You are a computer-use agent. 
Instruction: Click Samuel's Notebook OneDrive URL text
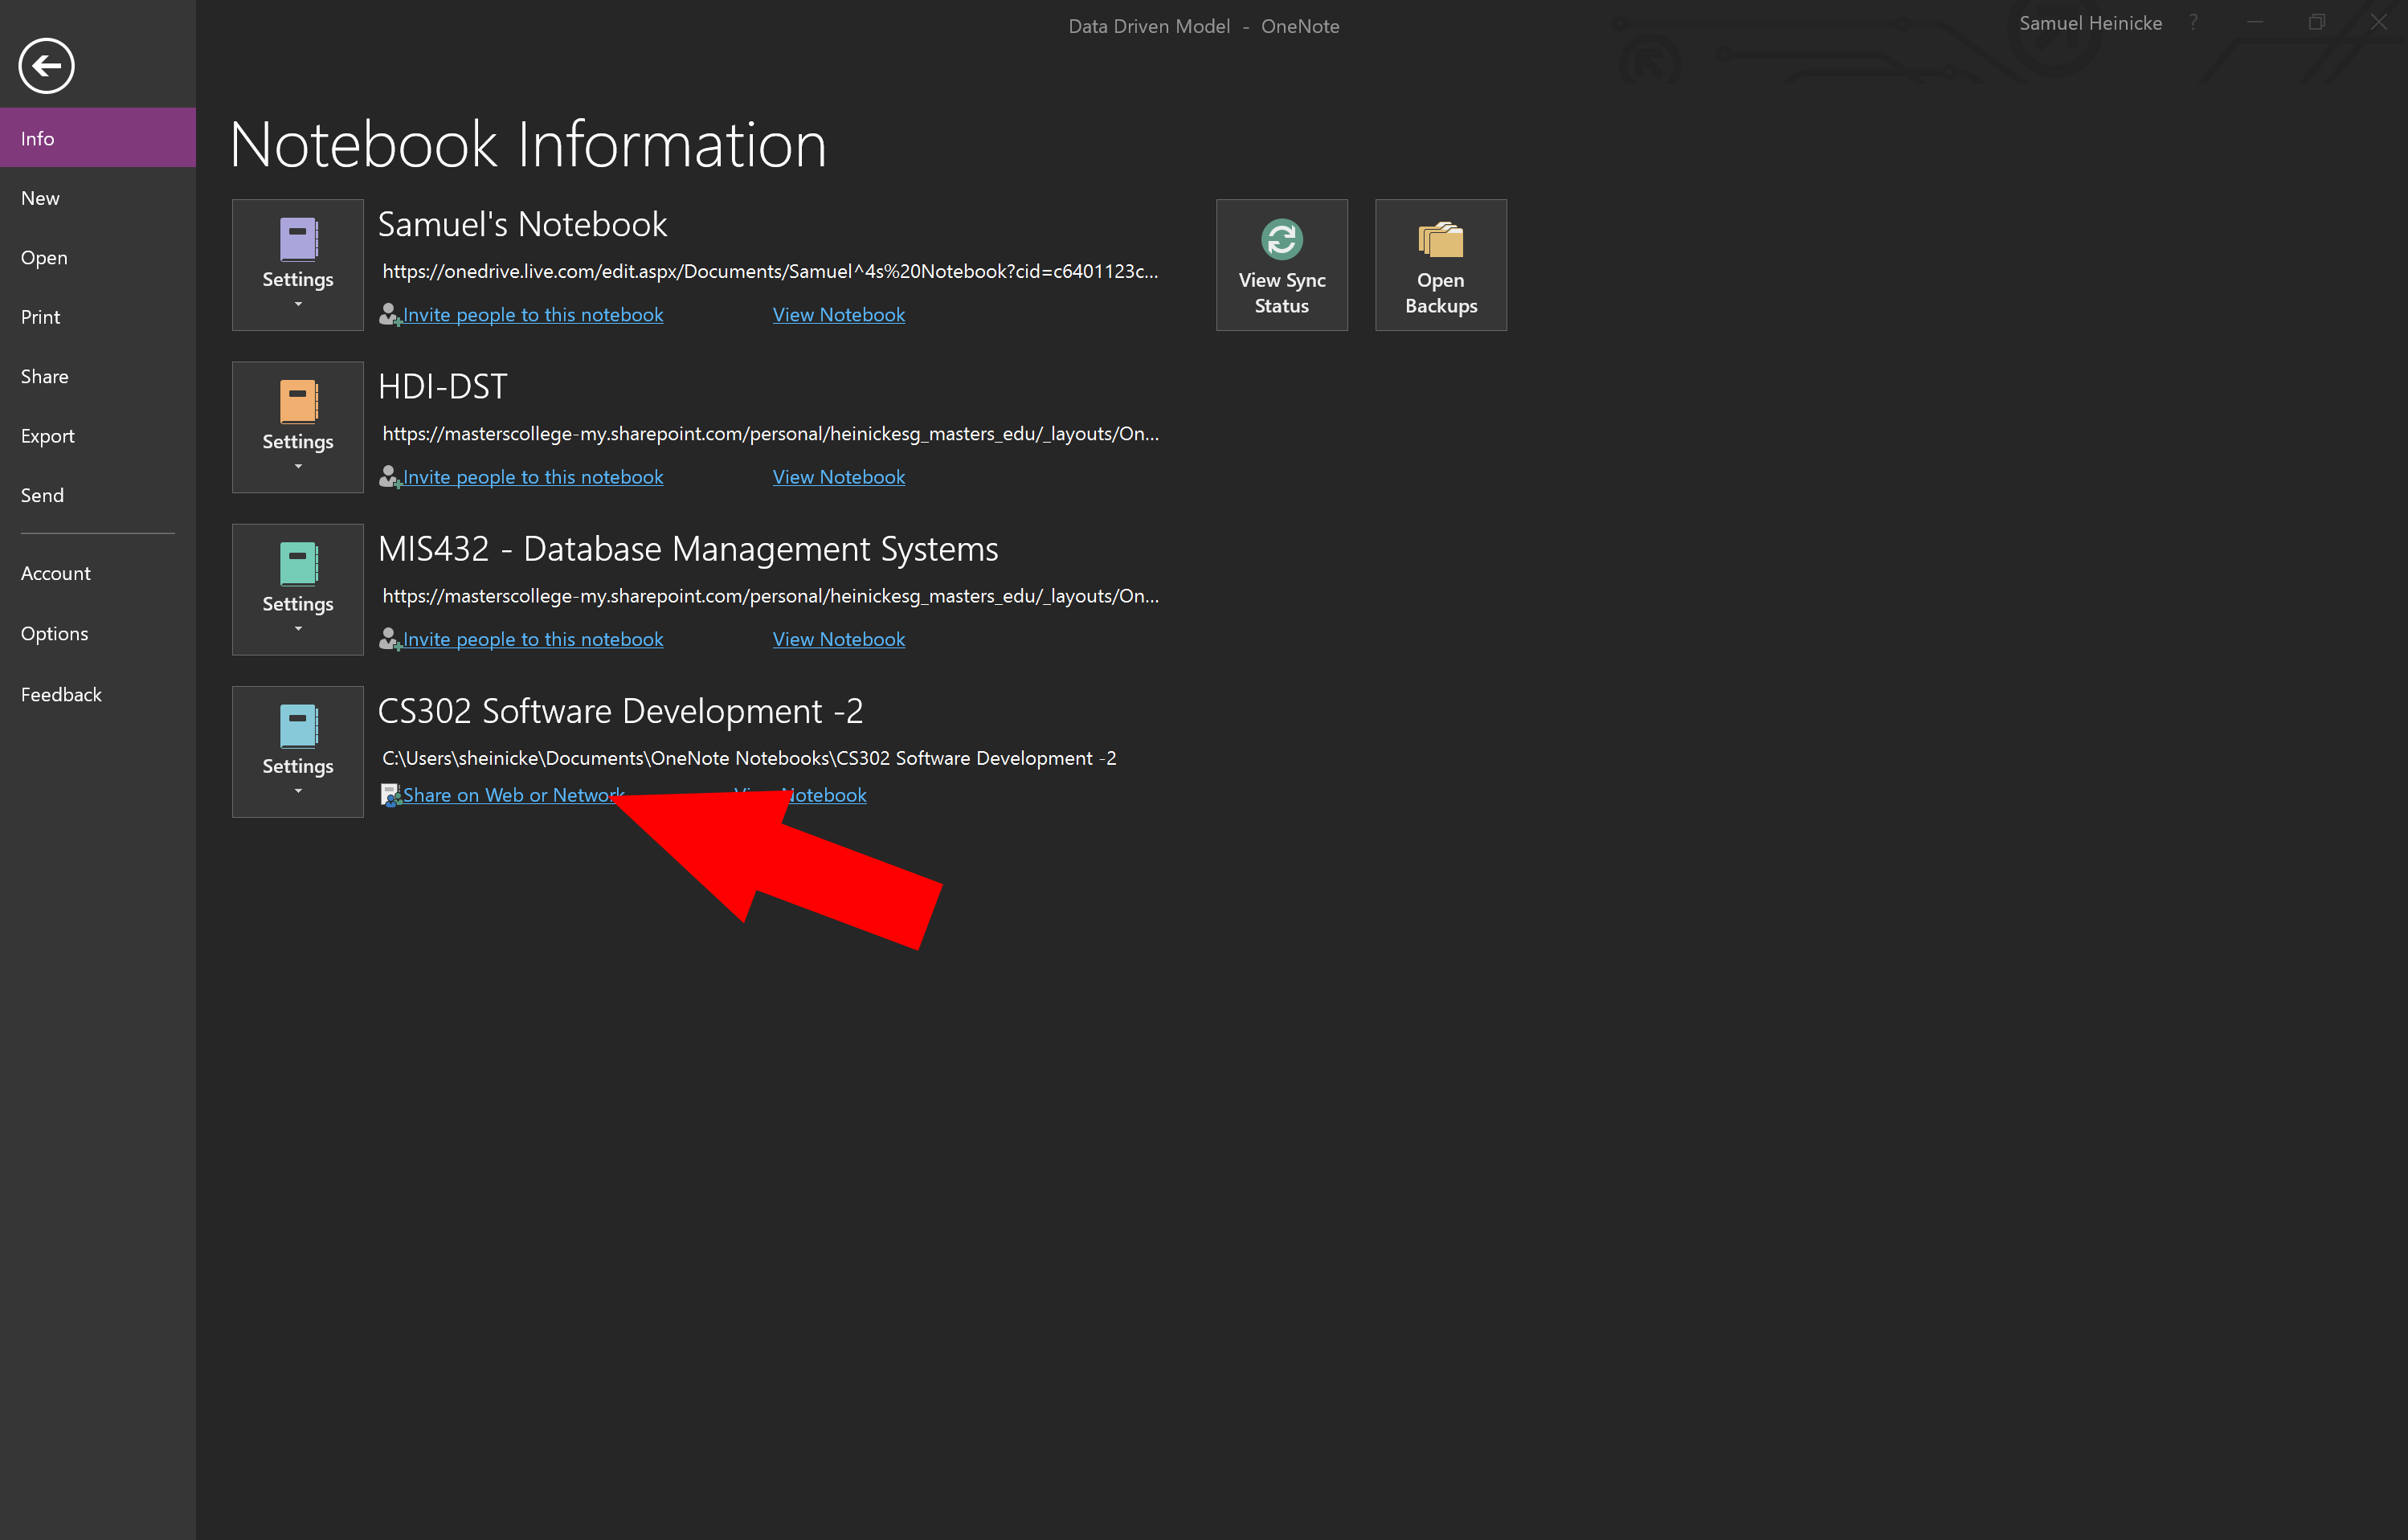pyautogui.click(x=769, y=271)
